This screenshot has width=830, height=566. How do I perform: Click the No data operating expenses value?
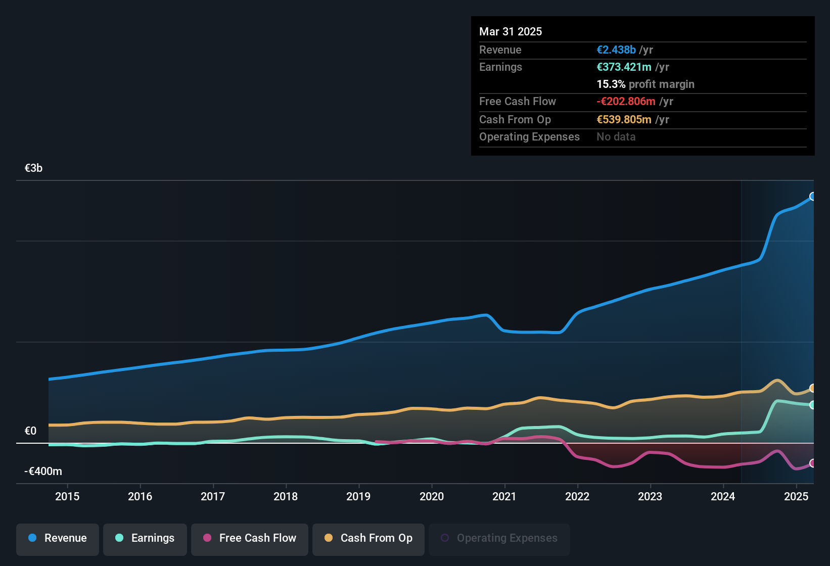616,136
